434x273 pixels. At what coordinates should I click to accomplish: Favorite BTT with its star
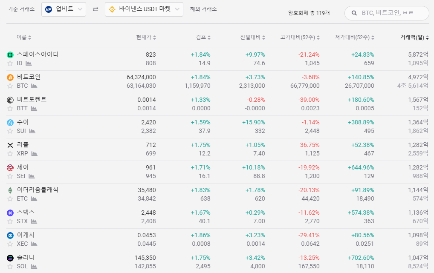tap(10, 109)
